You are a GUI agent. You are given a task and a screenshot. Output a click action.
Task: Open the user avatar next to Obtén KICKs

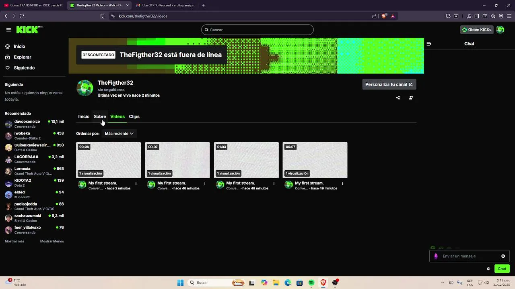(500, 30)
